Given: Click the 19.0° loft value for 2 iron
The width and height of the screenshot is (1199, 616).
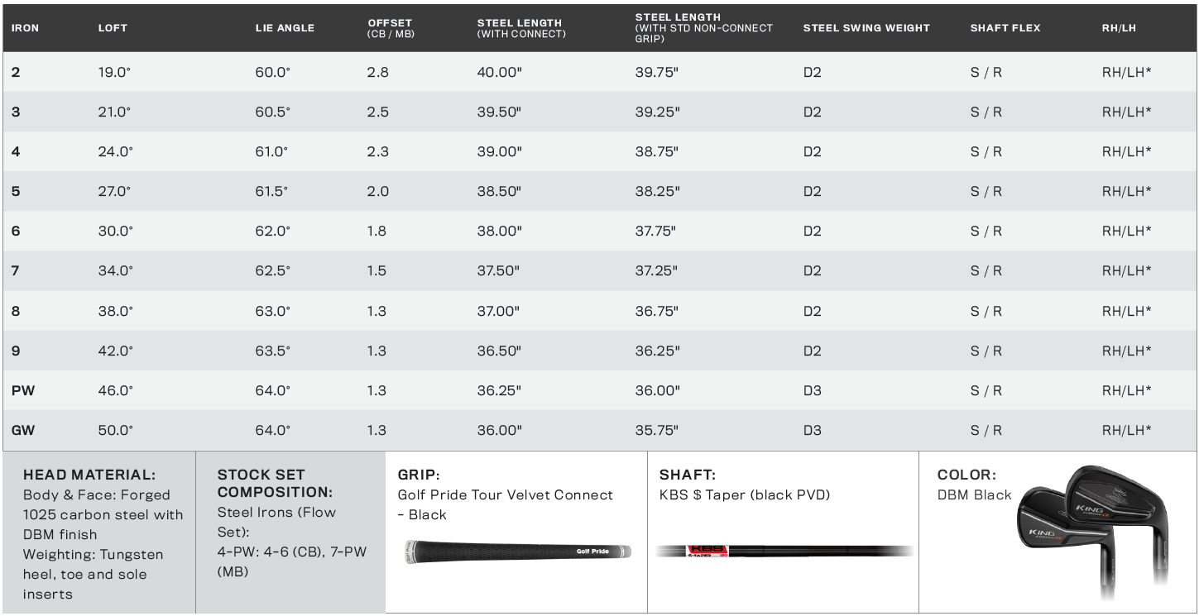Looking at the screenshot, I should (114, 72).
